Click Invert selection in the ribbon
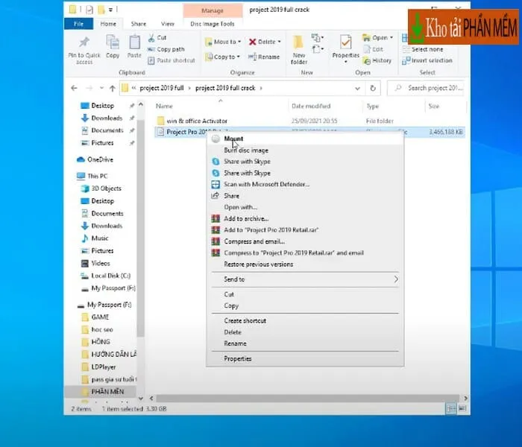This screenshot has width=522, height=447. 427,60
